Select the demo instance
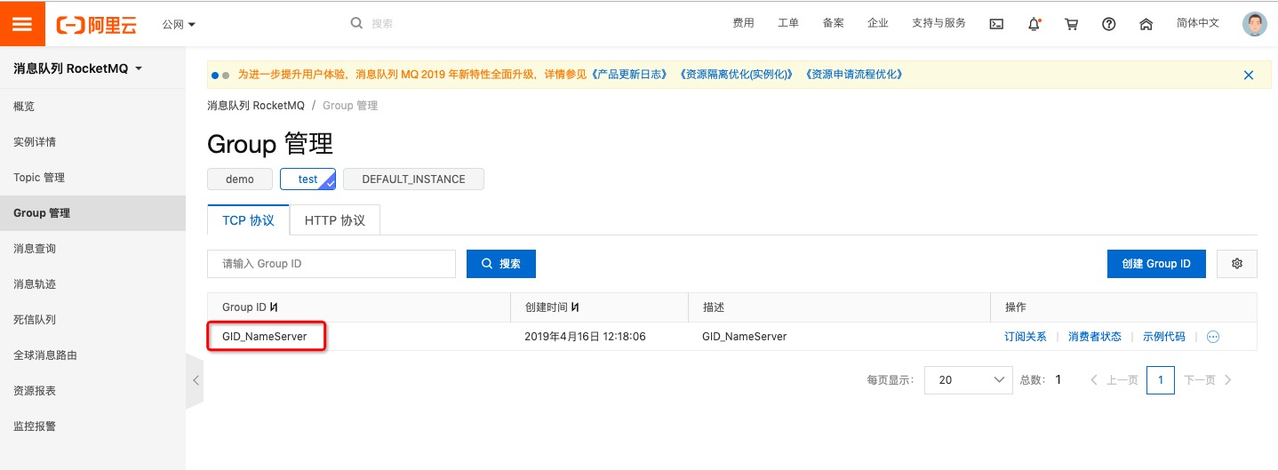Image resolution: width=1278 pixels, height=470 pixels. tap(240, 179)
